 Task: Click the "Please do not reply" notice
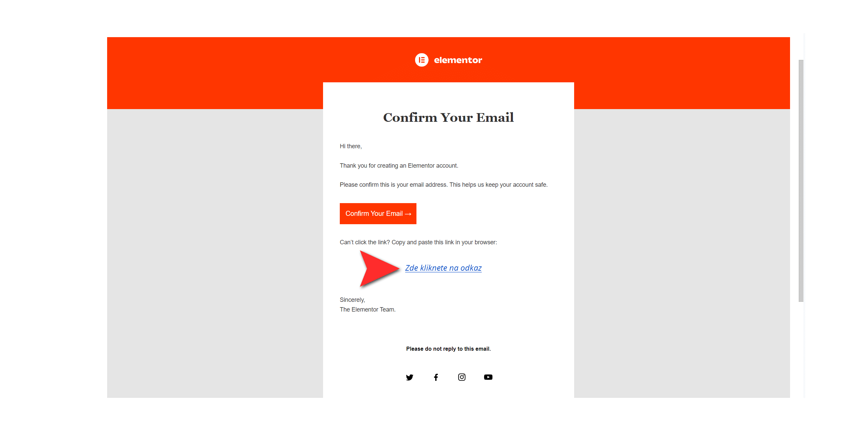pos(448,349)
